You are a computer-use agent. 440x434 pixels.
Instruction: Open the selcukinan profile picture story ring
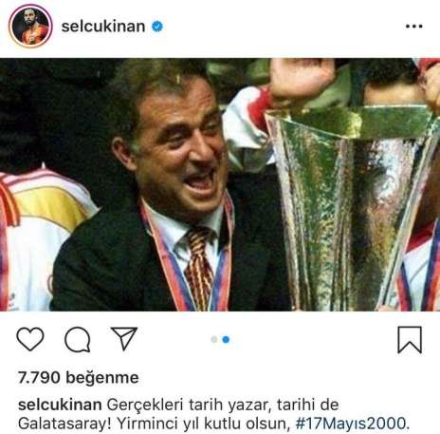point(30,27)
